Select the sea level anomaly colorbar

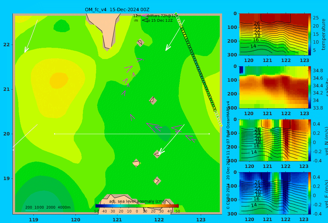point(137,206)
